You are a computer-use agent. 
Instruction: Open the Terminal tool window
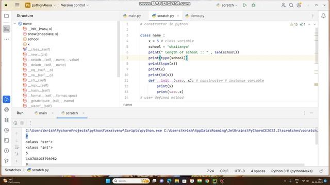tap(7, 140)
